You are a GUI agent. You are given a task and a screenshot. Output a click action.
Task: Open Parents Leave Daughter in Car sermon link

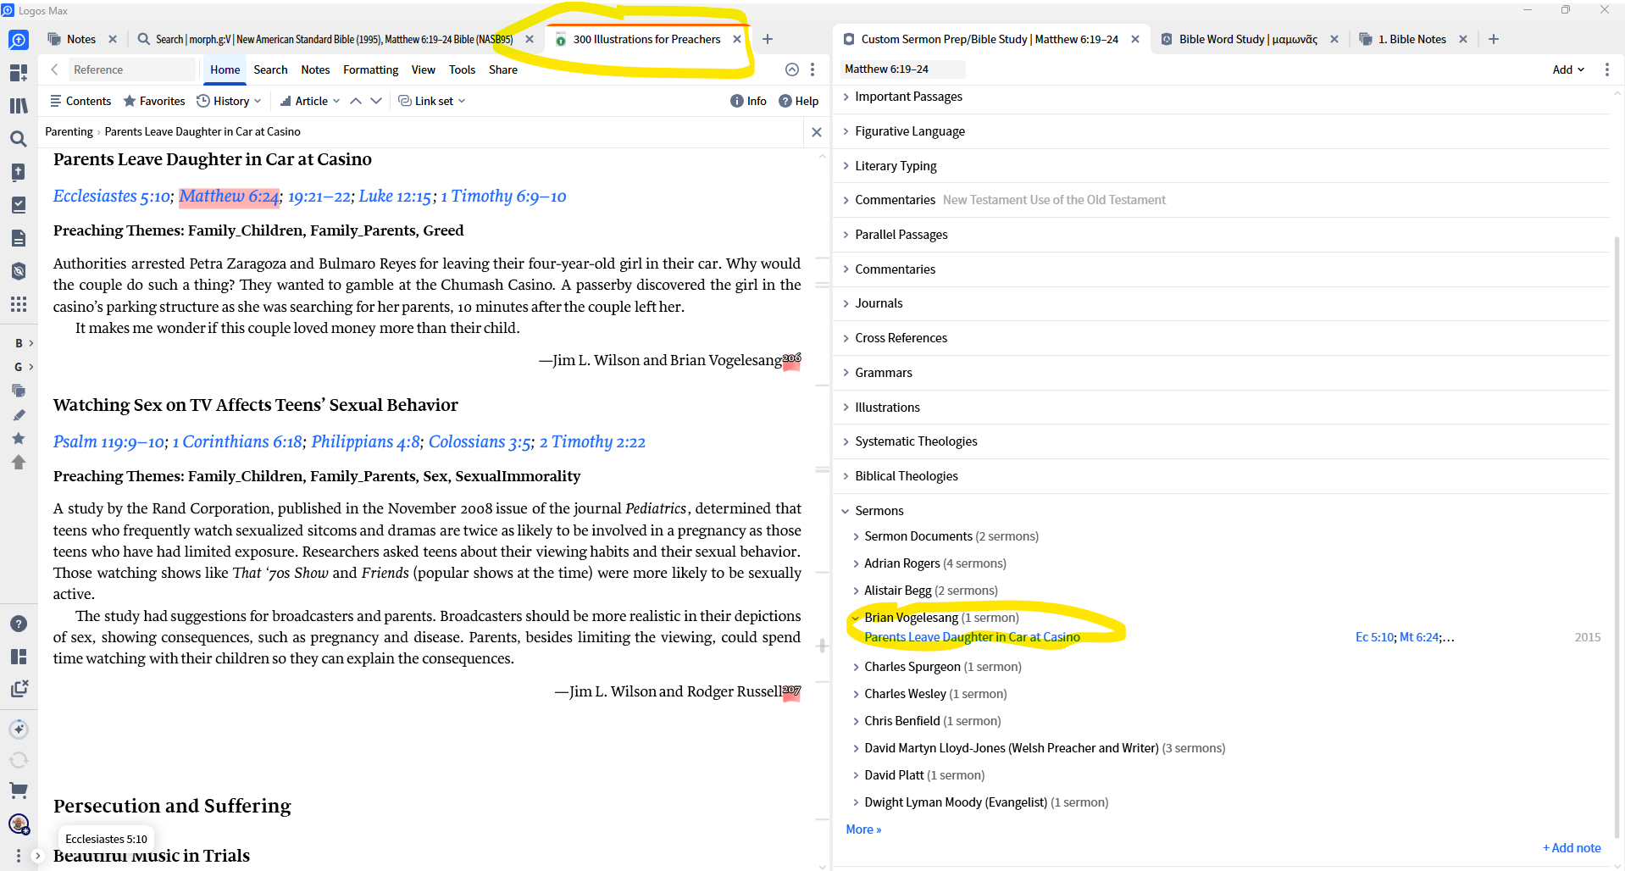[972, 637]
